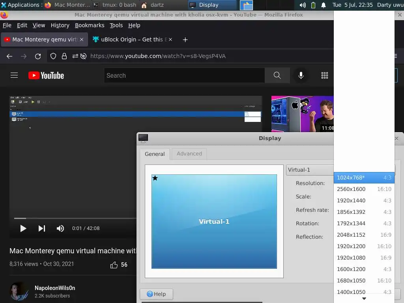Open the YouTube hamburger guide menu
Image resolution: width=404 pixels, height=303 pixels.
click(x=14, y=75)
